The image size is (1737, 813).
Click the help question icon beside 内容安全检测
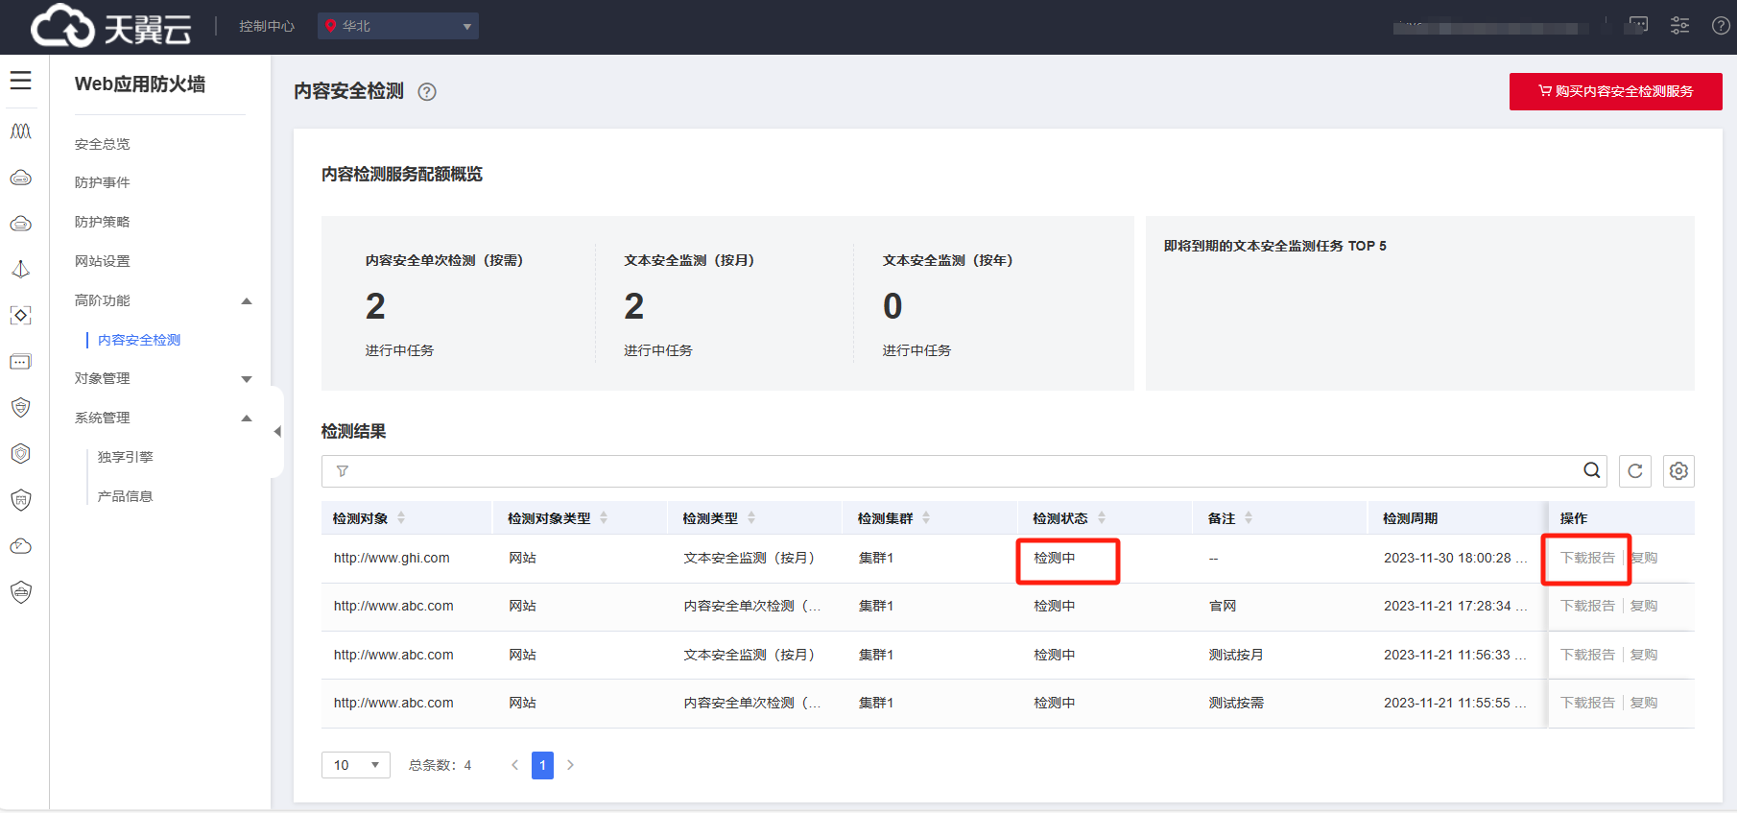coord(427,92)
